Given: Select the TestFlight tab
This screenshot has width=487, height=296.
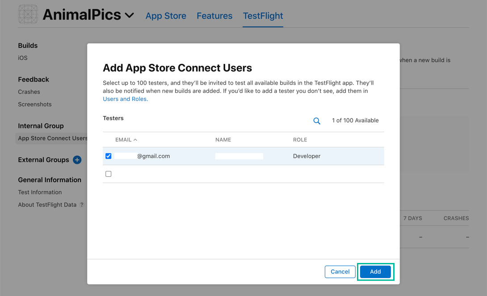Looking at the screenshot, I should click(x=263, y=16).
